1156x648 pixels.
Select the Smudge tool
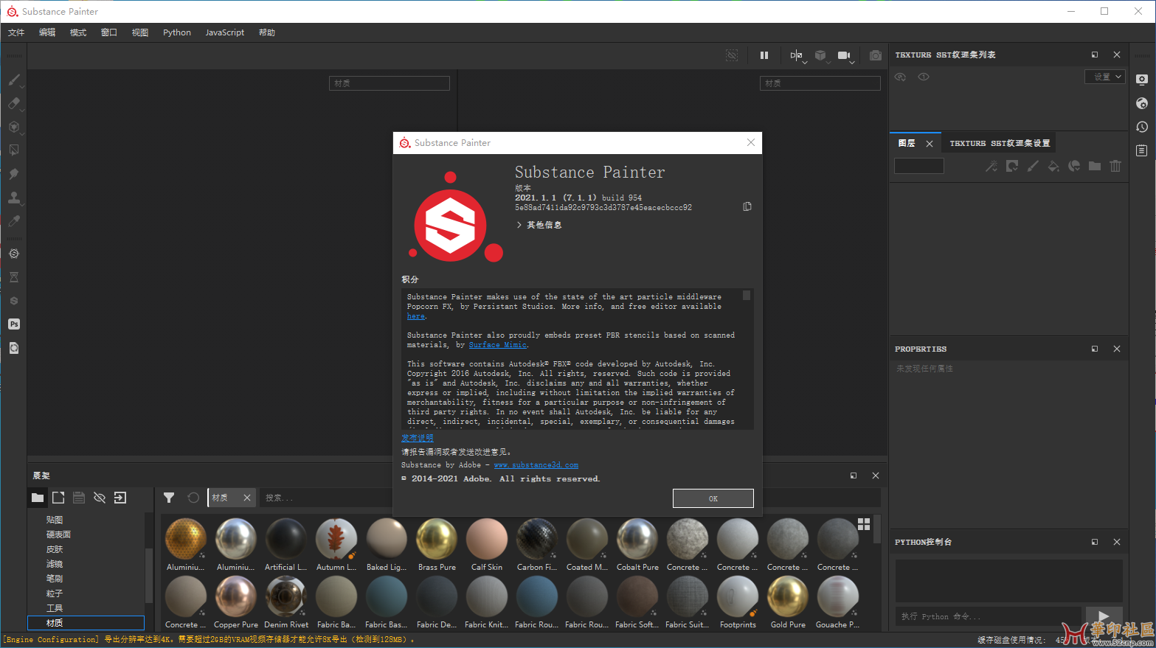click(14, 174)
